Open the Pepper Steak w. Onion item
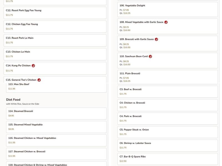The height and width of the screenshot is (166, 222). (x=168, y=131)
